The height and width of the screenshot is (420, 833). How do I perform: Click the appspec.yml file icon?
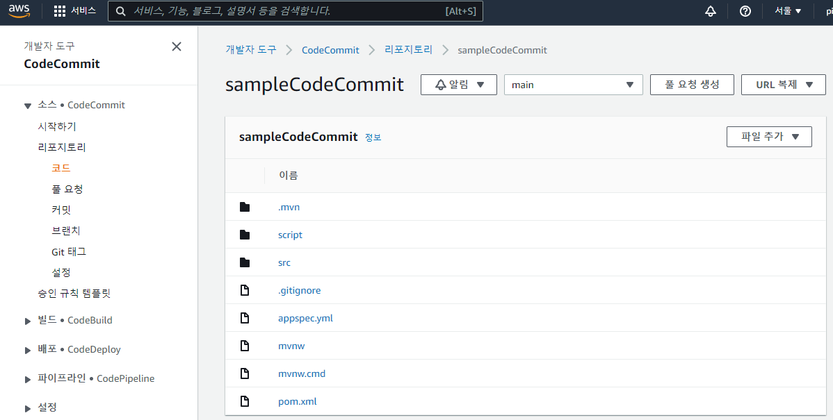coord(244,318)
